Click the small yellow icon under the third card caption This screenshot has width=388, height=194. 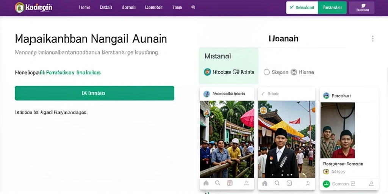pos(326,172)
